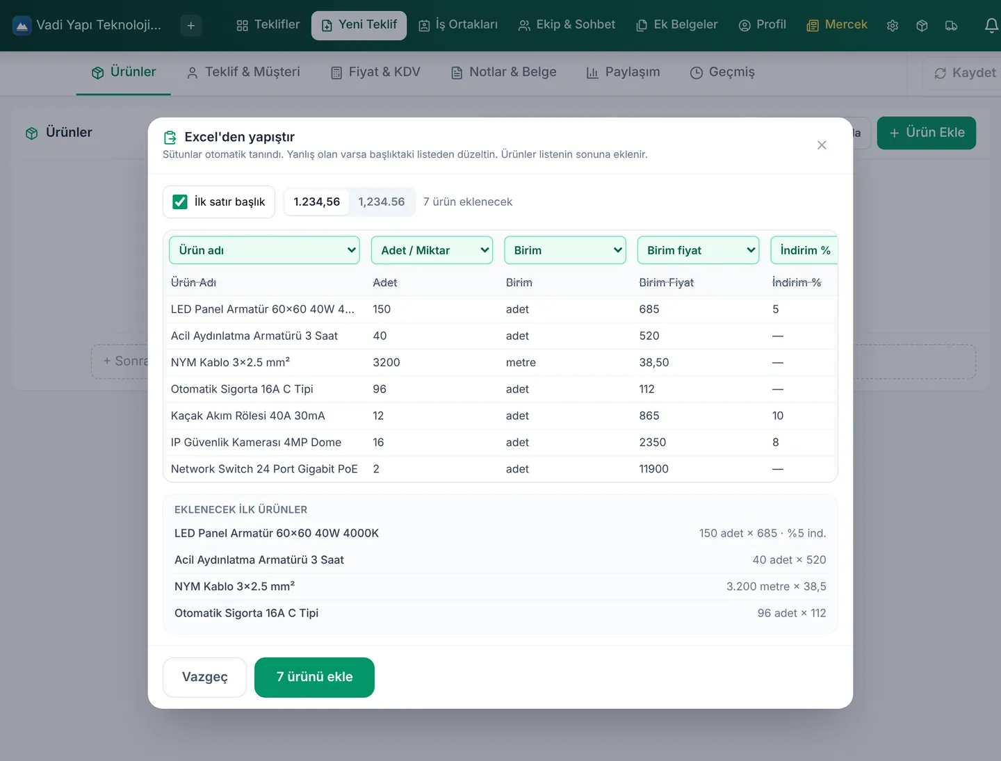Open the Ek Belgeler tab
Image resolution: width=1001 pixels, height=761 pixels.
(x=677, y=25)
